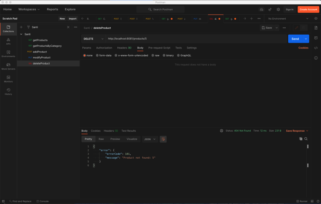This screenshot has width=321, height=204.
Task: Open the settings gear icon in header
Action: click(278, 9)
